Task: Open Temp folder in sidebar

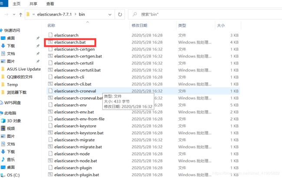Action: (x=12, y=84)
